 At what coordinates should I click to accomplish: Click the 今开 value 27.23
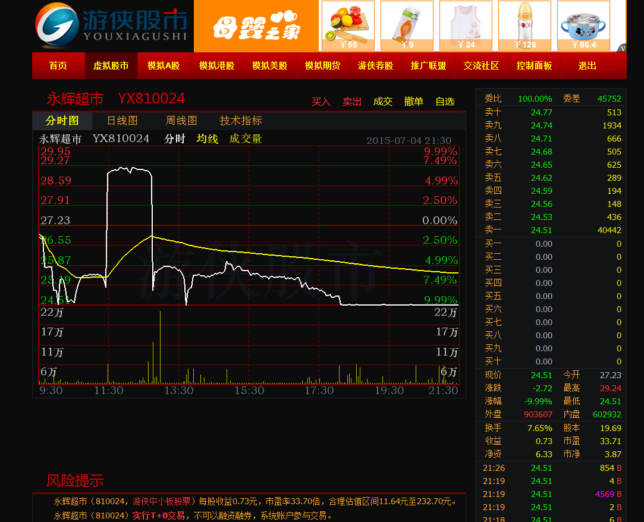click(x=610, y=375)
